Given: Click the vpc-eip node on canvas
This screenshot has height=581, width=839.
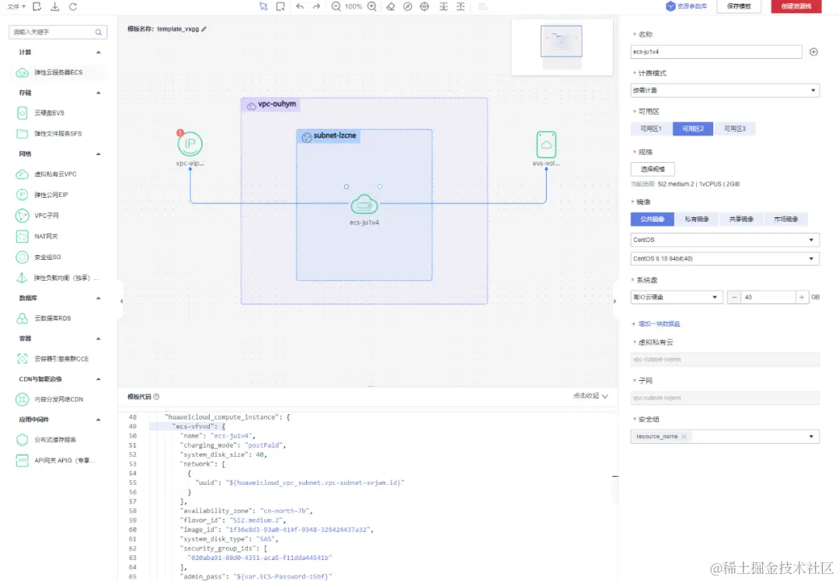Looking at the screenshot, I should tap(190, 144).
